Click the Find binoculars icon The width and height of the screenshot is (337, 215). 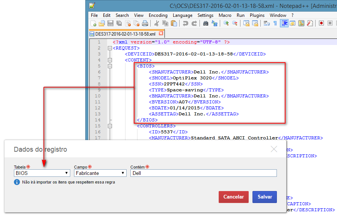[206, 23]
